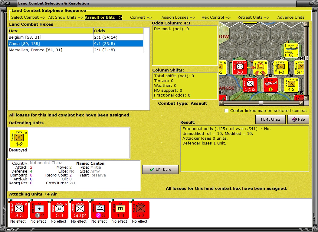Screen dimensions: 318x232
Task: Open the 1-D-10 Charts
Action: point(270,119)
